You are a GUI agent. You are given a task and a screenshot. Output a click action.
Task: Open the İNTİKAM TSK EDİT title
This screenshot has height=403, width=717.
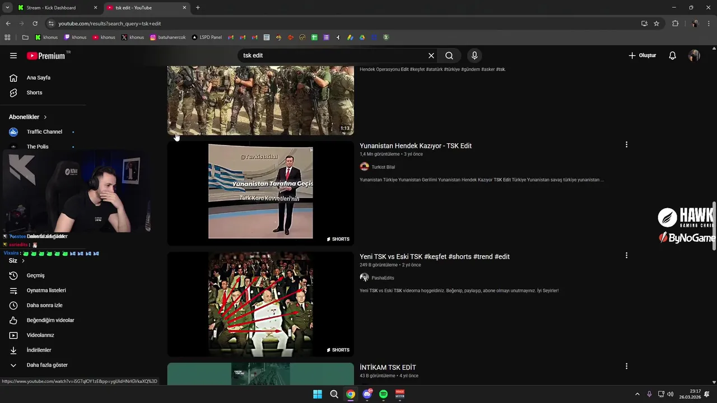click(x=388, y=367)
